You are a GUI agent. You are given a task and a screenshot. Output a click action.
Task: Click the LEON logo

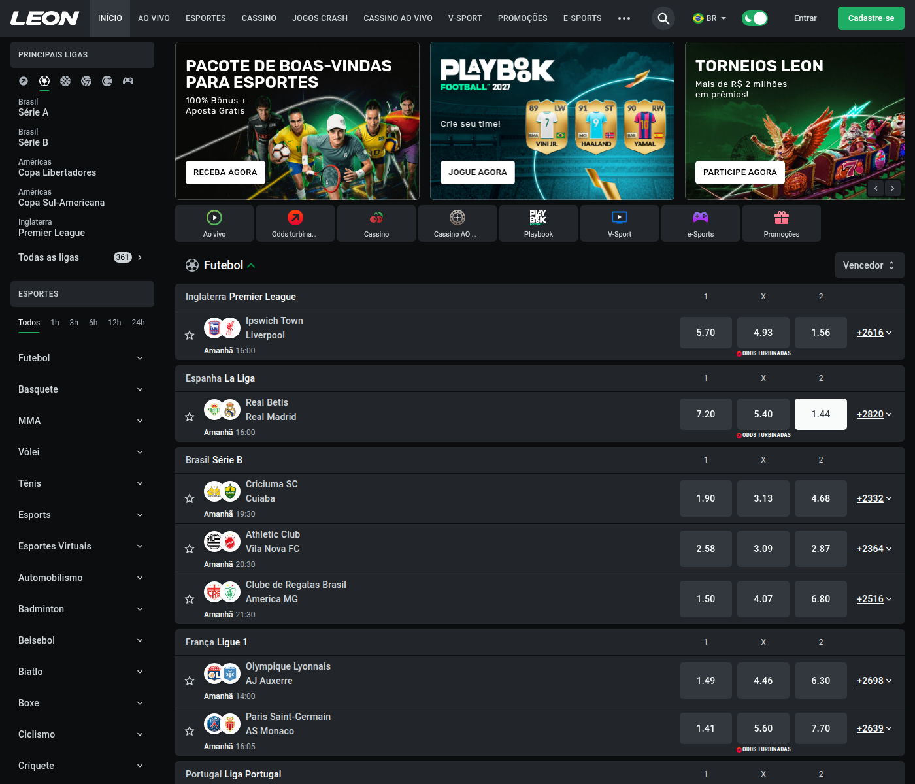(44, 18)
